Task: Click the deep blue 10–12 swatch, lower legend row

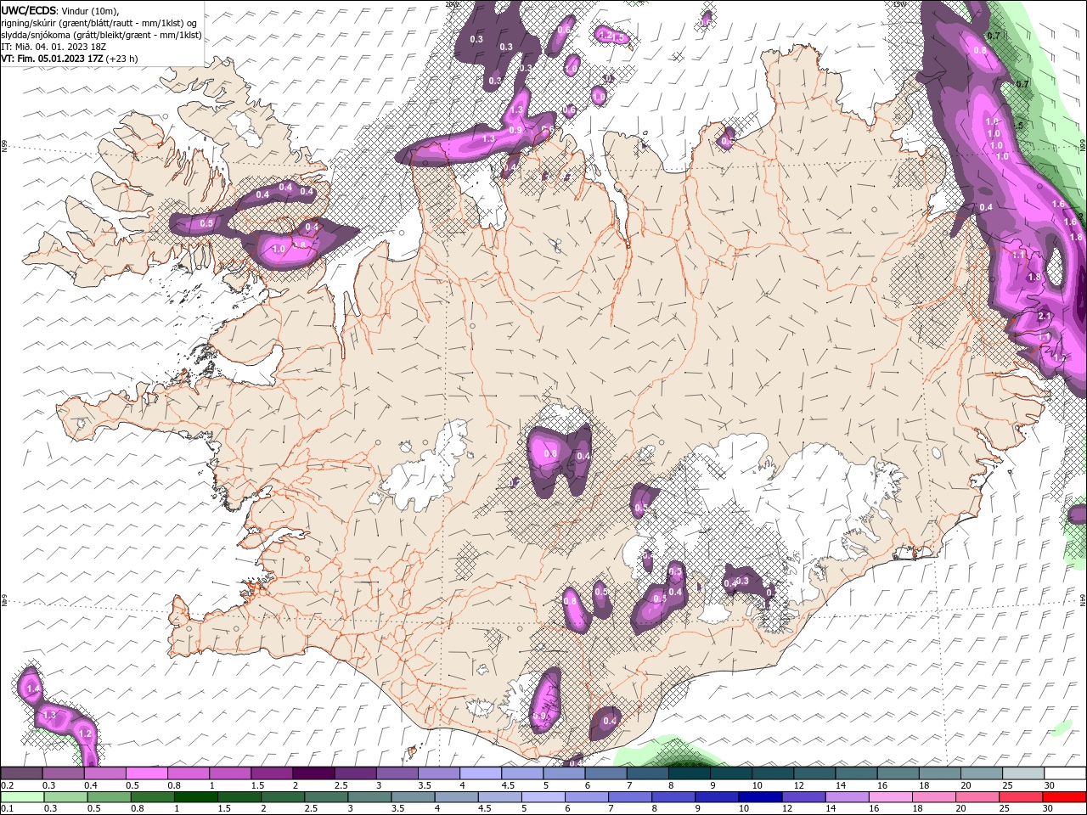Action: click(x=761, y=797)
